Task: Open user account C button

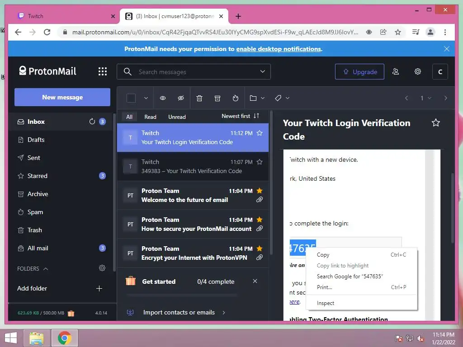Action: click(440, 72)
